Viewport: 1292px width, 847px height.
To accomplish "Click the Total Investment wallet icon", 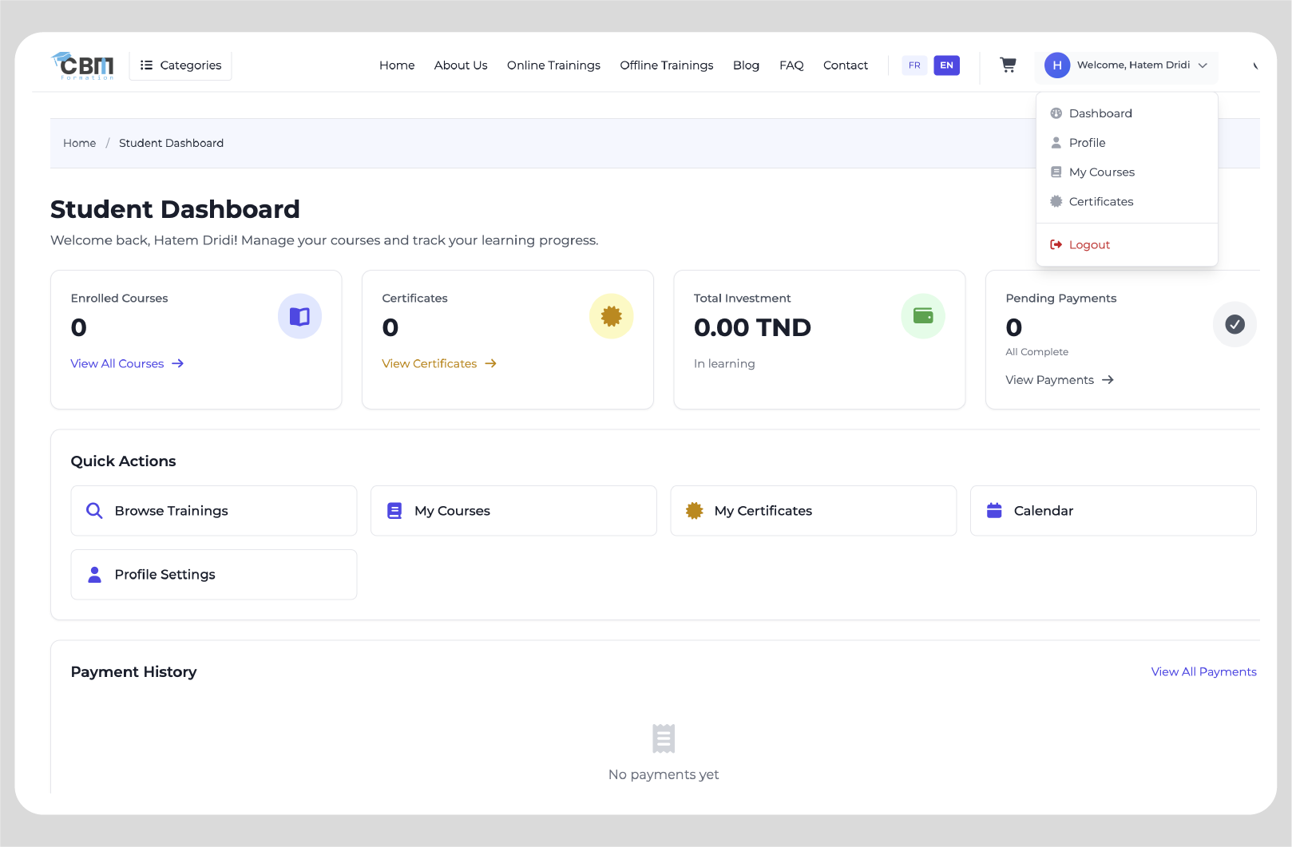I will [923, 317].
